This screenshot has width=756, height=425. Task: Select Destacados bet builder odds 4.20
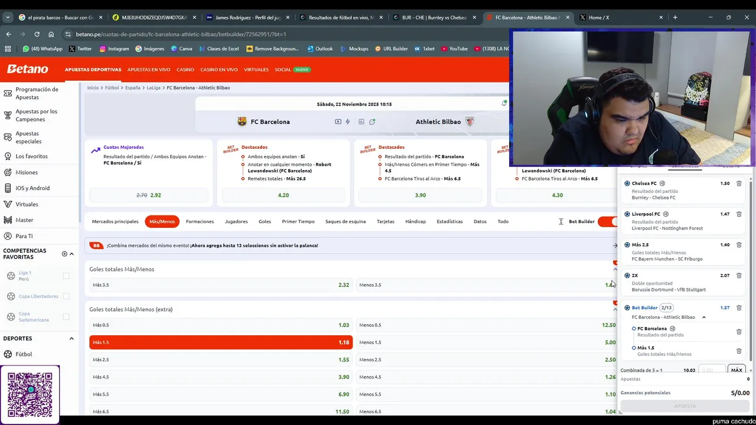pos(283,195)
